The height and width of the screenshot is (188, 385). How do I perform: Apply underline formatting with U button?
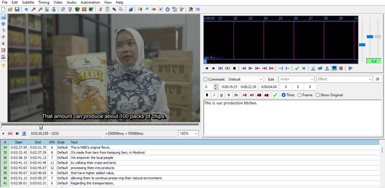pyautogui.click(x=221, y=95)
